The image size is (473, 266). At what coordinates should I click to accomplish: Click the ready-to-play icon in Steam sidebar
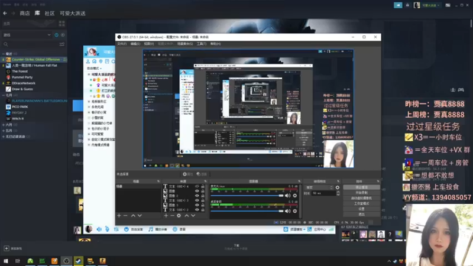point(63,35)
